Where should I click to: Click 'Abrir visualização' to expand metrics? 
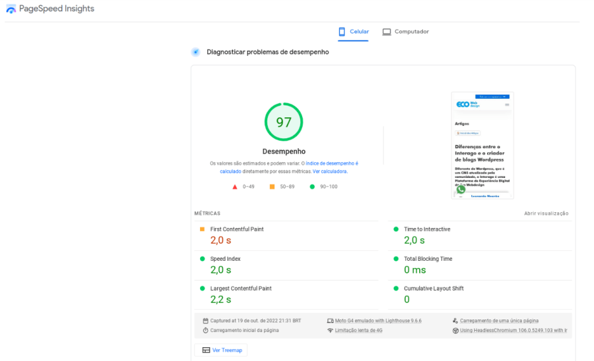pyautogui.click(x=546, y=213)
